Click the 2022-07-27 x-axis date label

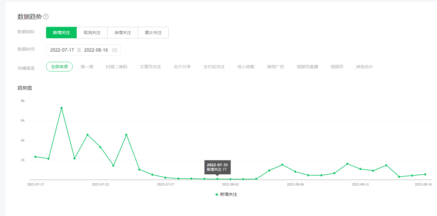coord(165,184)
